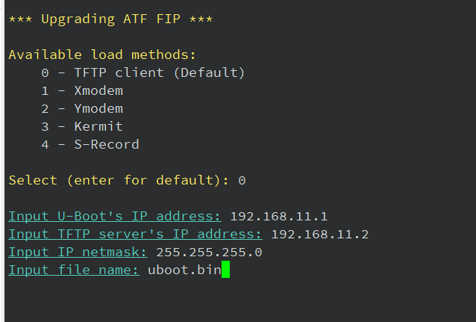Screen dimensions: 476x322
Task: Select the S-Record load method line
Action: click(x=90, y=144)
